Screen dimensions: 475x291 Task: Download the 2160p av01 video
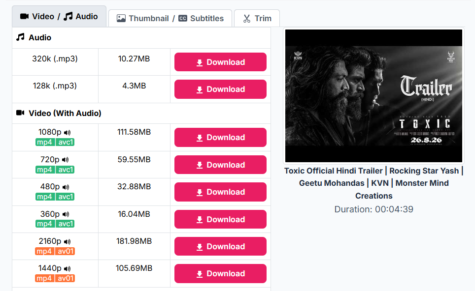(220, 246)
